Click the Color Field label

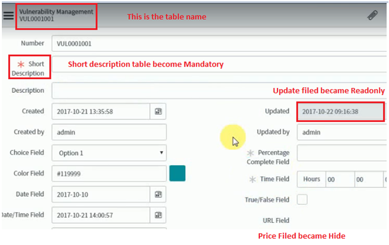[x=28, y=173]
